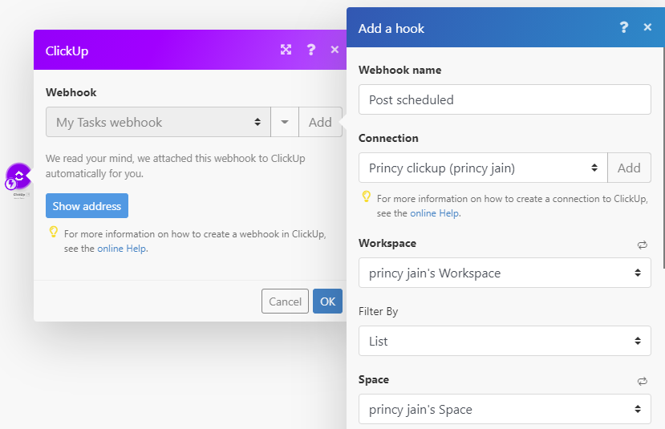Click 'We read your mind' message text
This screenshot has height=429, width=665.
[x=176, y=166]
